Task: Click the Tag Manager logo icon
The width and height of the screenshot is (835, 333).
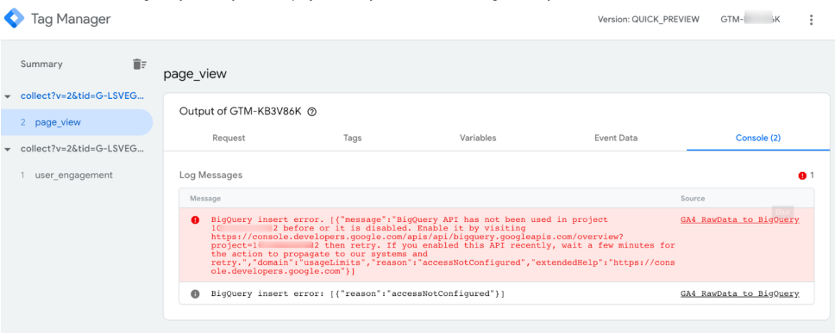Action: coord(14,19)
